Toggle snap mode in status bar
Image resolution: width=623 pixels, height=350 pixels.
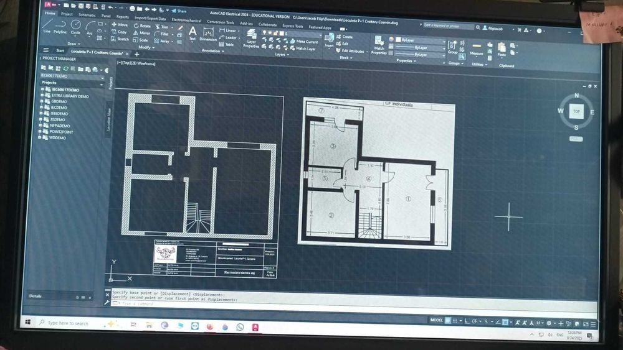click(455, 321)
